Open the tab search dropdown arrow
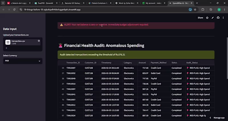 click(3, 3)
